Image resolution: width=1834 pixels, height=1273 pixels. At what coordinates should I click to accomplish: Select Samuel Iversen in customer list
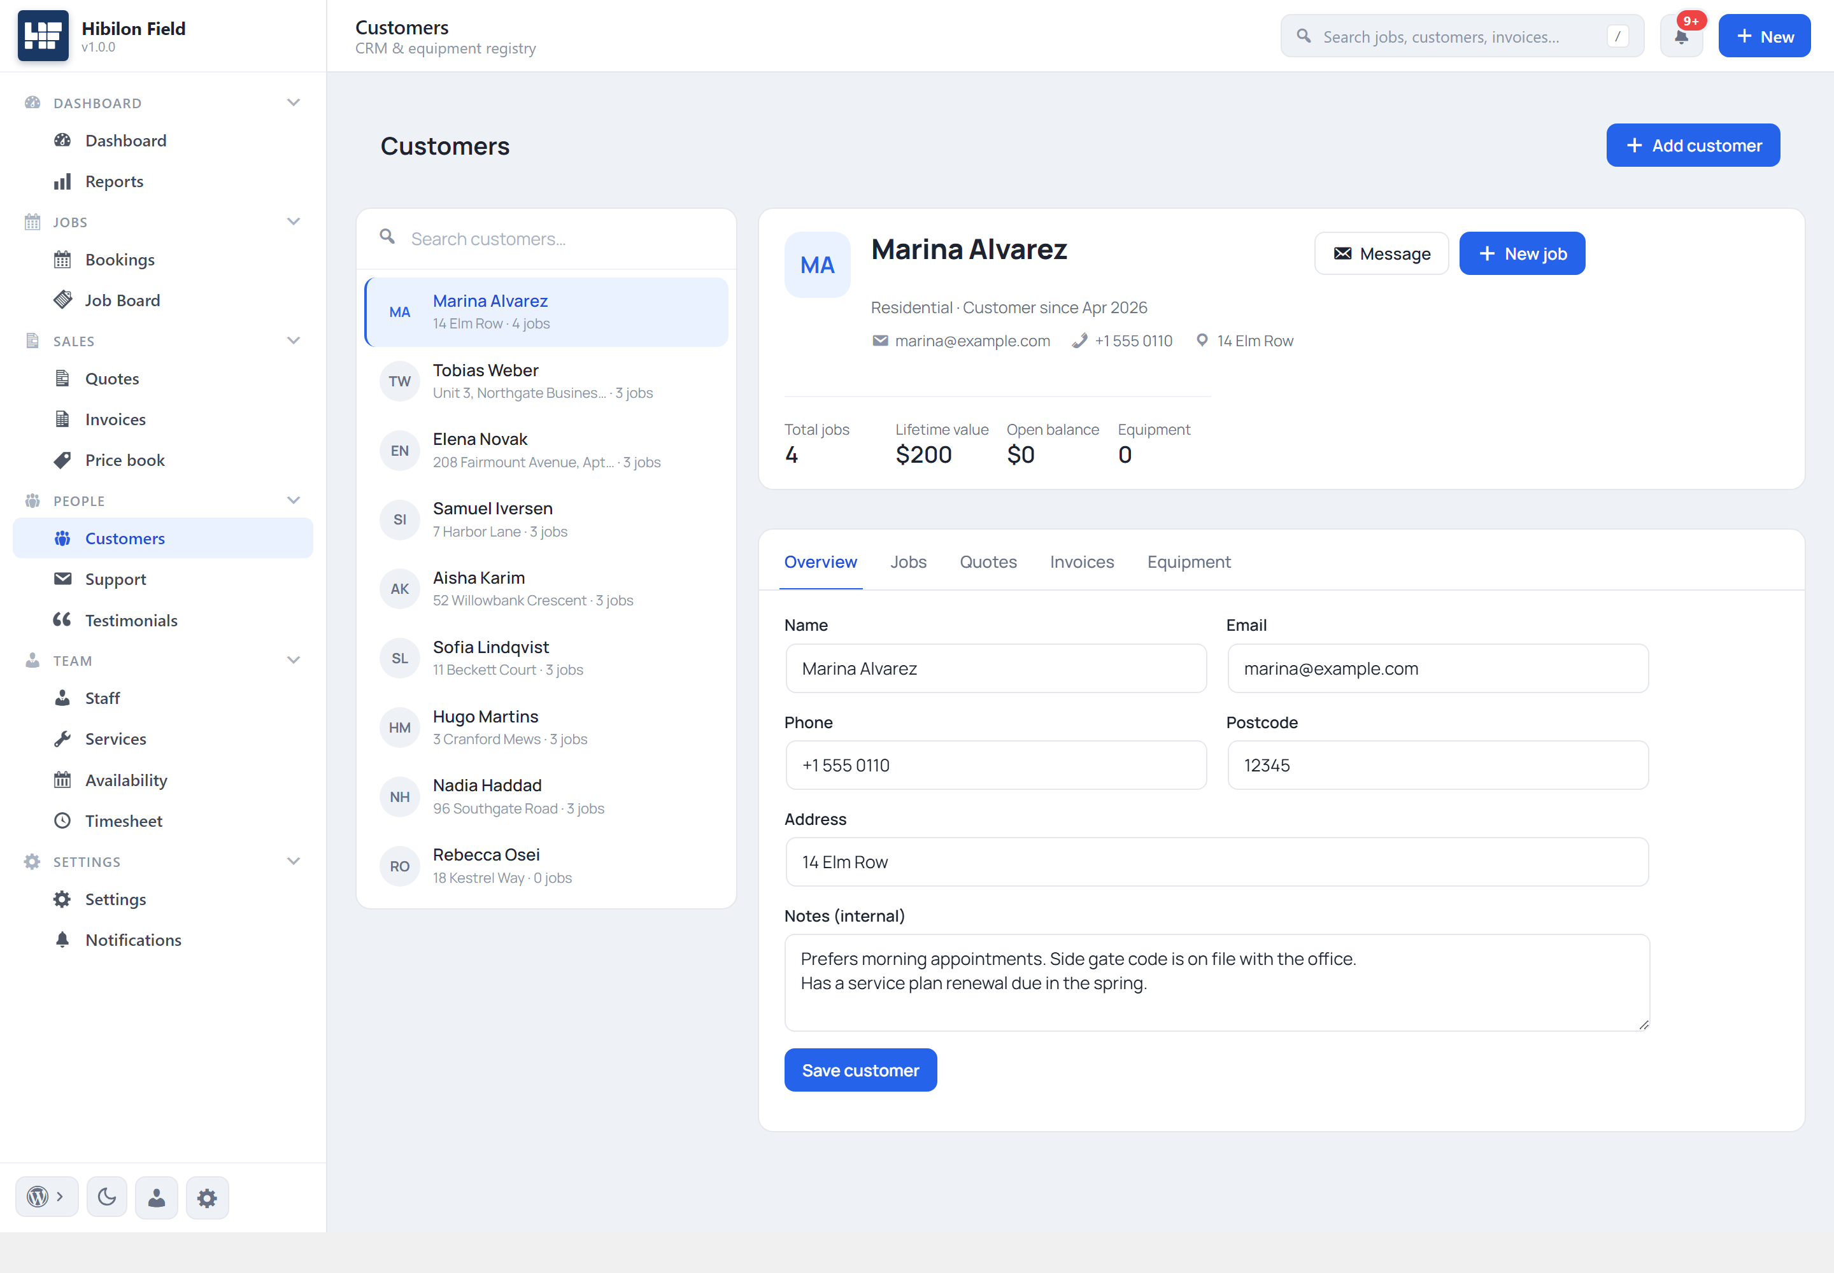pyautogui.click(x=546, y=519)
